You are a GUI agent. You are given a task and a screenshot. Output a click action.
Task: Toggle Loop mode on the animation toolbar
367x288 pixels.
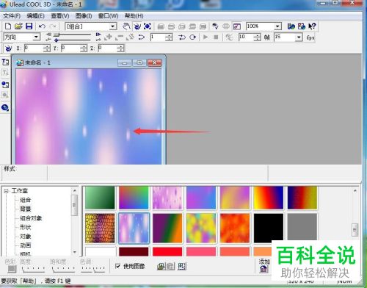coord(193,37)
